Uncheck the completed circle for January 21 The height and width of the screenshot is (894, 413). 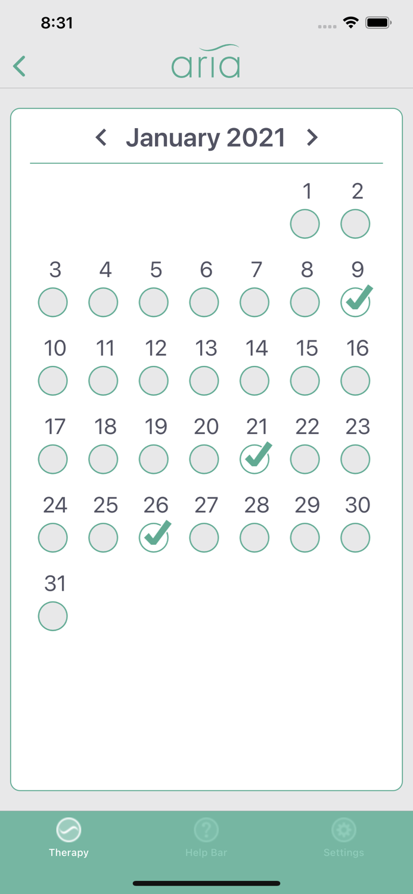[255, 459]
